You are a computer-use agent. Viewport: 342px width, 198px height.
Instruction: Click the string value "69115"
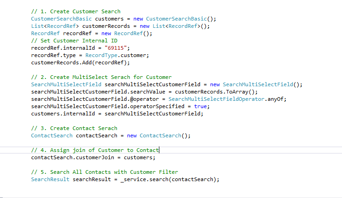[116, 48]
